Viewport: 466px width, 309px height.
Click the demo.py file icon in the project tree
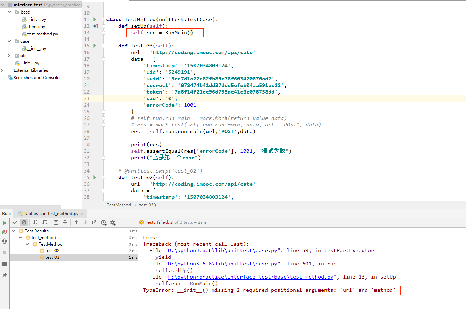point(24,27)
